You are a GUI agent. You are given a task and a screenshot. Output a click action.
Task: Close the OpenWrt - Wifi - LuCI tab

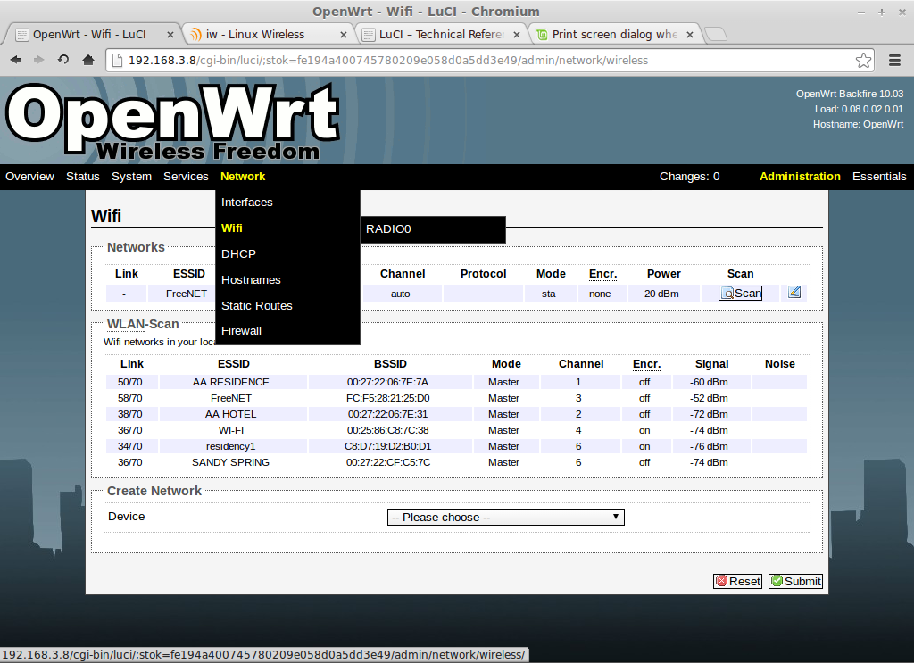[170, 35]
